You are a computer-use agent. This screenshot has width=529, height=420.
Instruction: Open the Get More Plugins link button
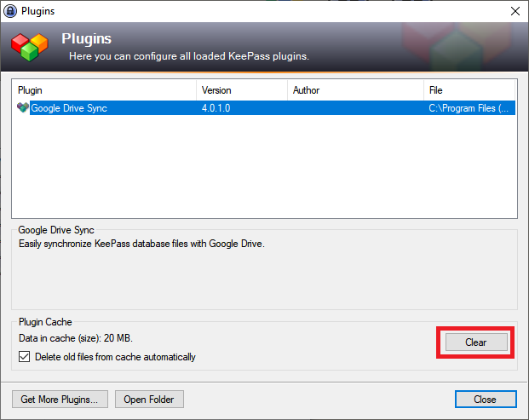coord(60,399)
